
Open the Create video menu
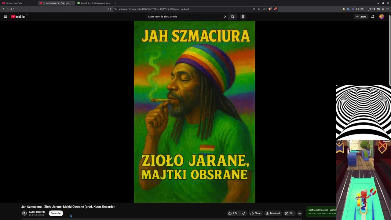361,16
